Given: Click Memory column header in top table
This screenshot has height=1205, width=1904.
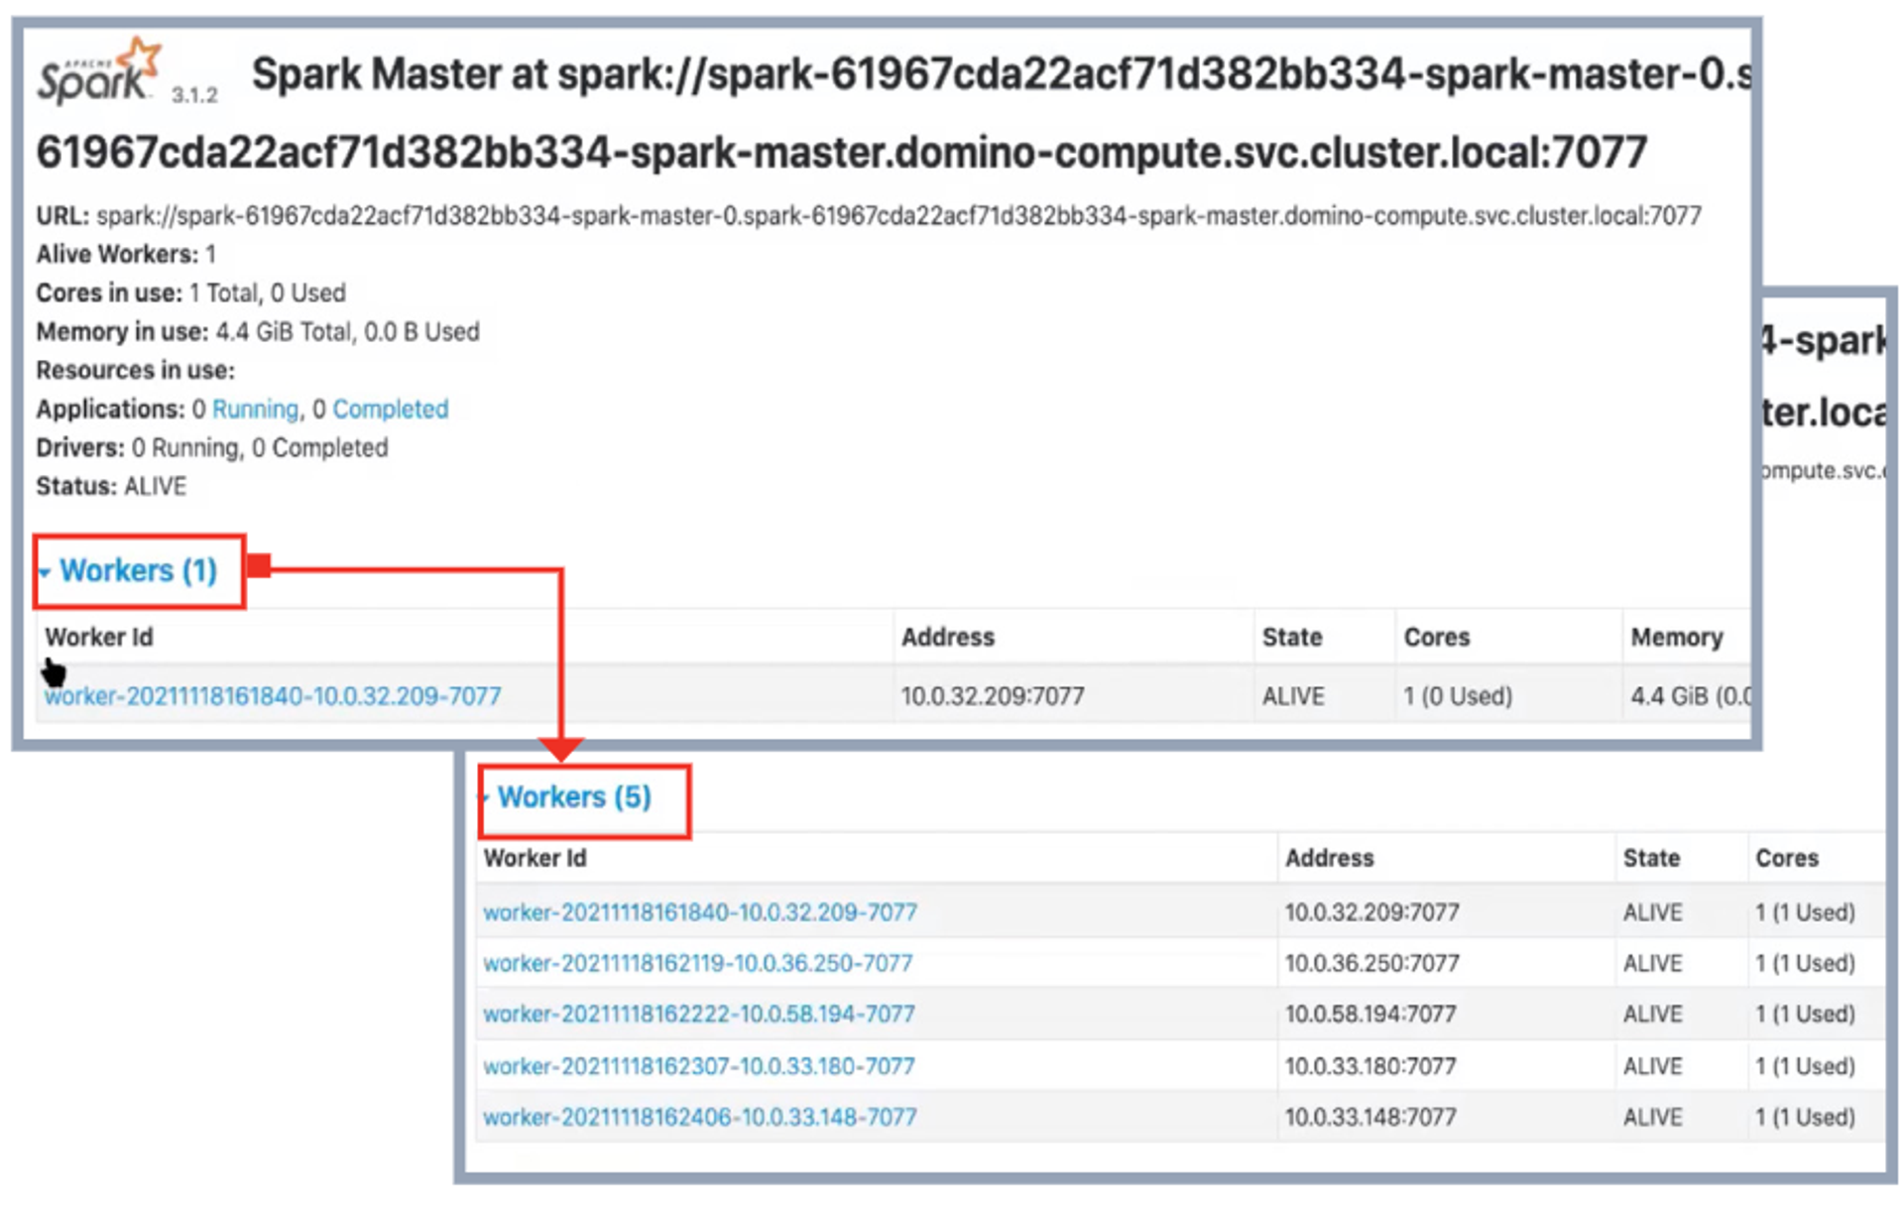Looking at the screenshot, I should coord(1676,638).
